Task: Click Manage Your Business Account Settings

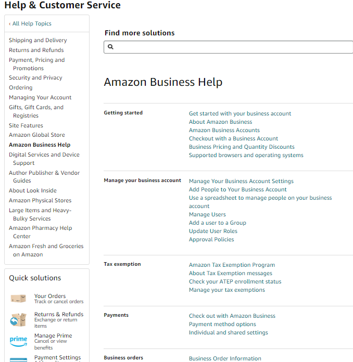Action: [241, 181]
